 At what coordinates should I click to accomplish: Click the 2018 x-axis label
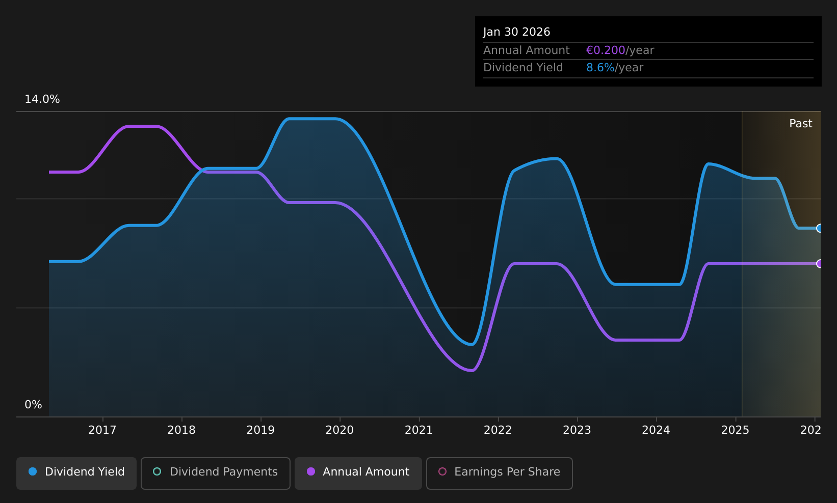click(181, 430)
